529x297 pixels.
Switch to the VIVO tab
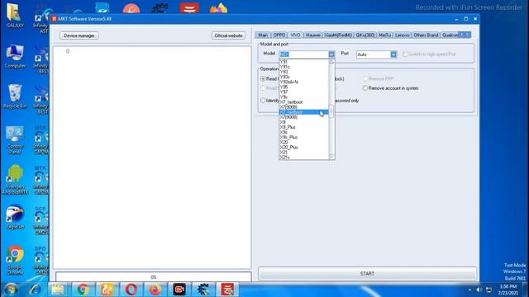click(x=295, y=35)
